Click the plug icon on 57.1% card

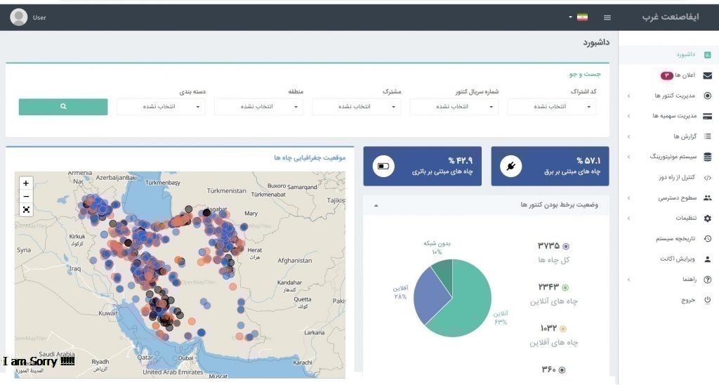(x=511, y=166)
